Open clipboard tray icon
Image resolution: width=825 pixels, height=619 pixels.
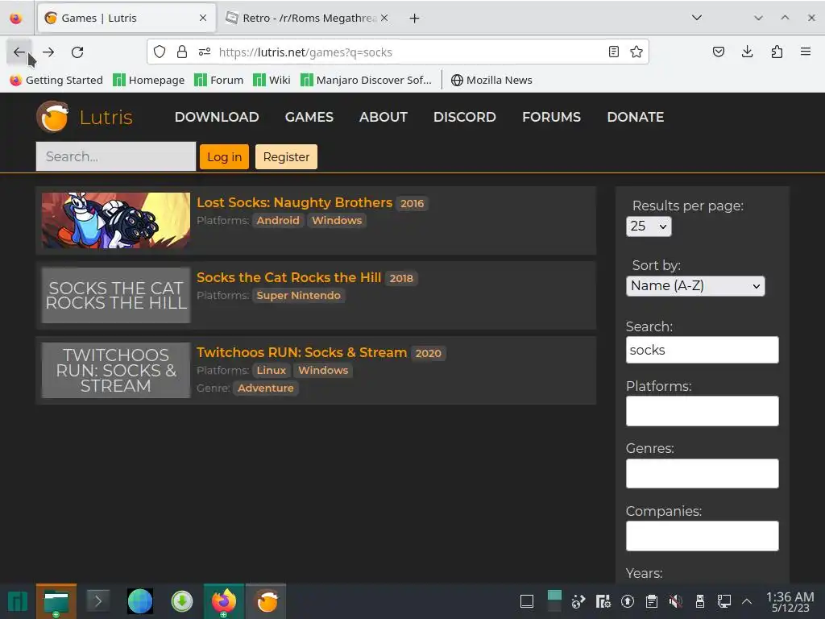pyautogui.click(x=651, y=601)
